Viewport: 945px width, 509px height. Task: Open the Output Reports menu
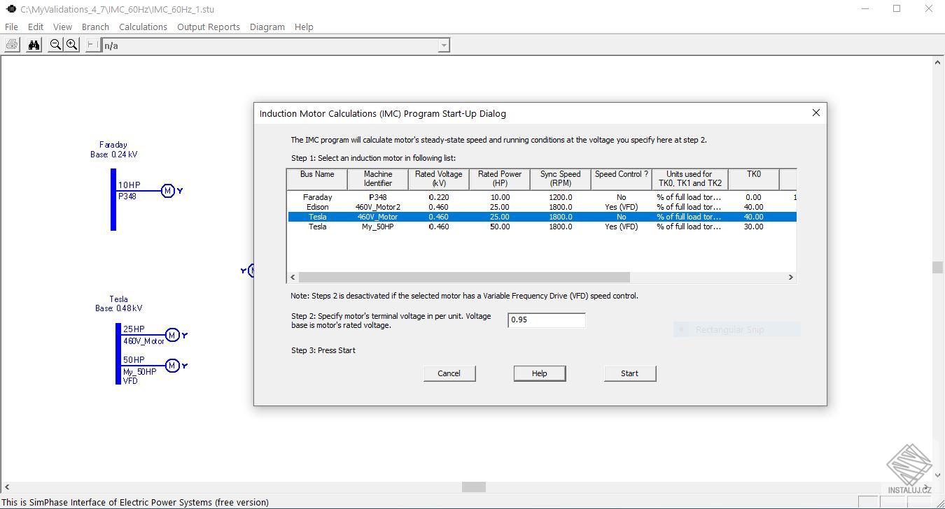(x=209, y=27)
